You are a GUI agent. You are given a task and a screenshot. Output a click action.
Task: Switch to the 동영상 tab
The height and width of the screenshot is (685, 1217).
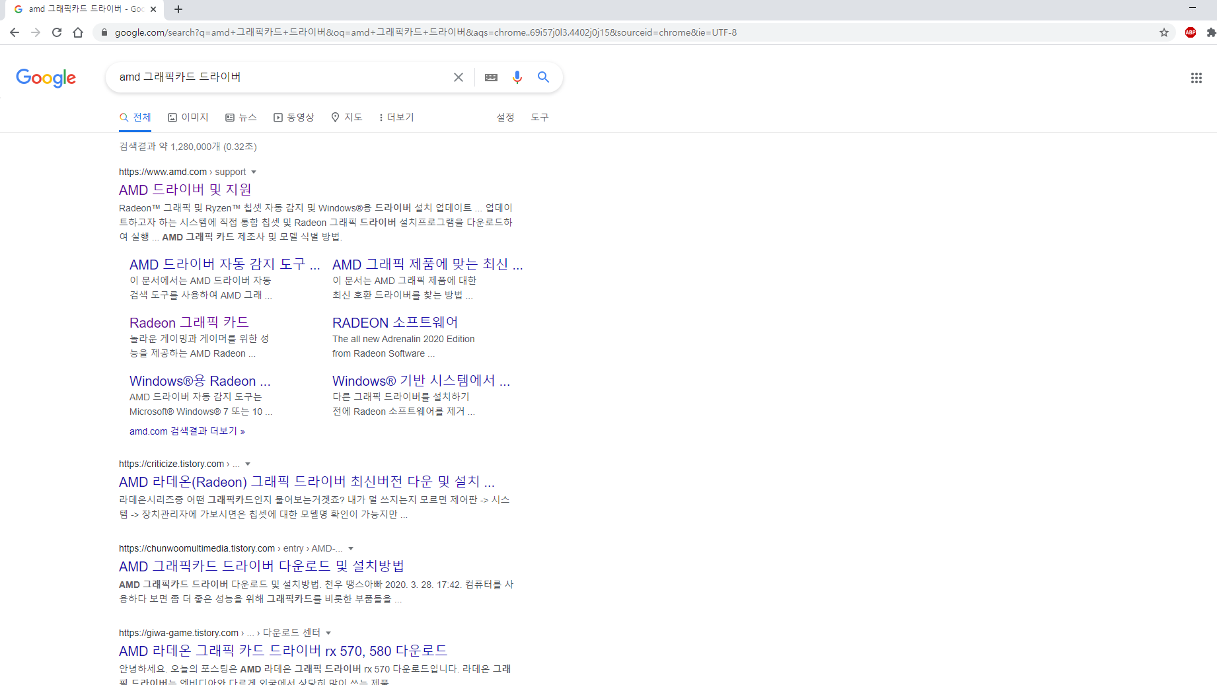294,117
